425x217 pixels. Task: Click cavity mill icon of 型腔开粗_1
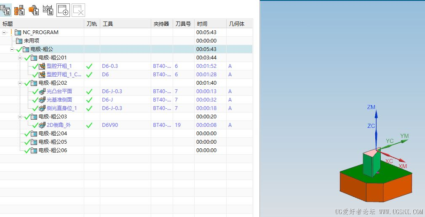42,66
